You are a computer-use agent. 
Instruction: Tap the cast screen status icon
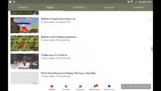(x=128, y=2)
